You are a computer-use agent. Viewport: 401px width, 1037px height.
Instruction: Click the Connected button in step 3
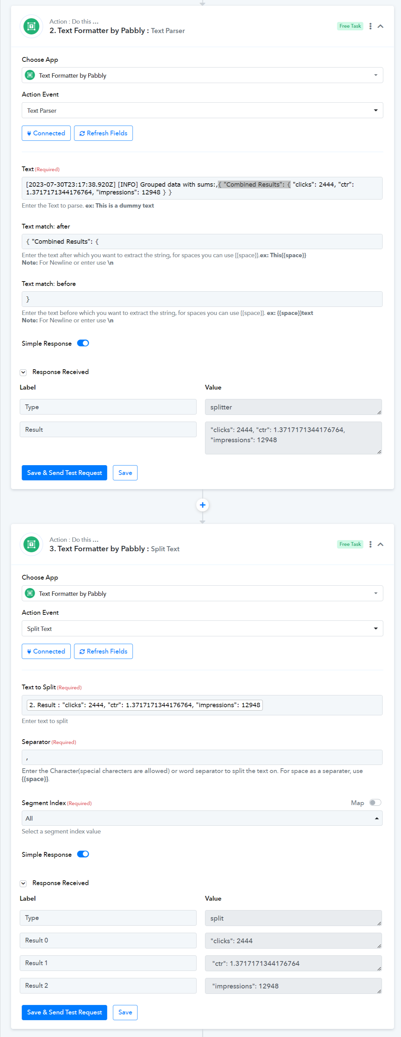coord(46,652)
